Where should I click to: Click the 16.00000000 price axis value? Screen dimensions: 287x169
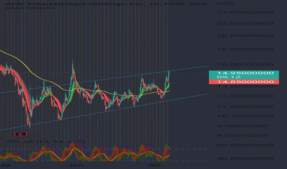[x=245, y=64]
